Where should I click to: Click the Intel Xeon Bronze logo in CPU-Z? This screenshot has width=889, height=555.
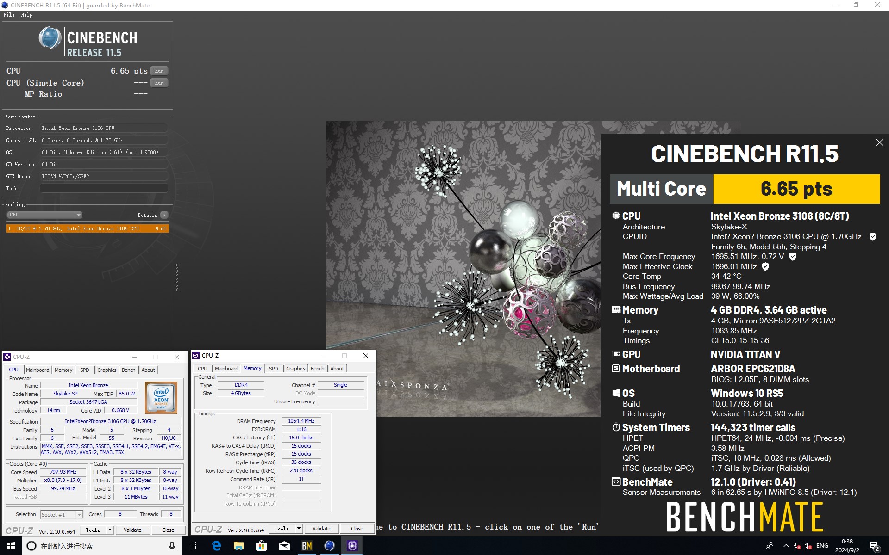161,398
